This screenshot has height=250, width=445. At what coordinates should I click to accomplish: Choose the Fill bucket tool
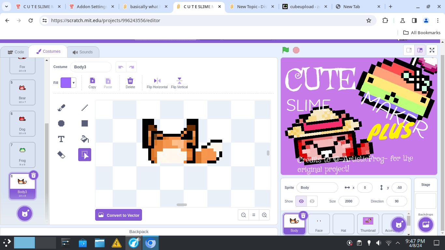[84, 139]
